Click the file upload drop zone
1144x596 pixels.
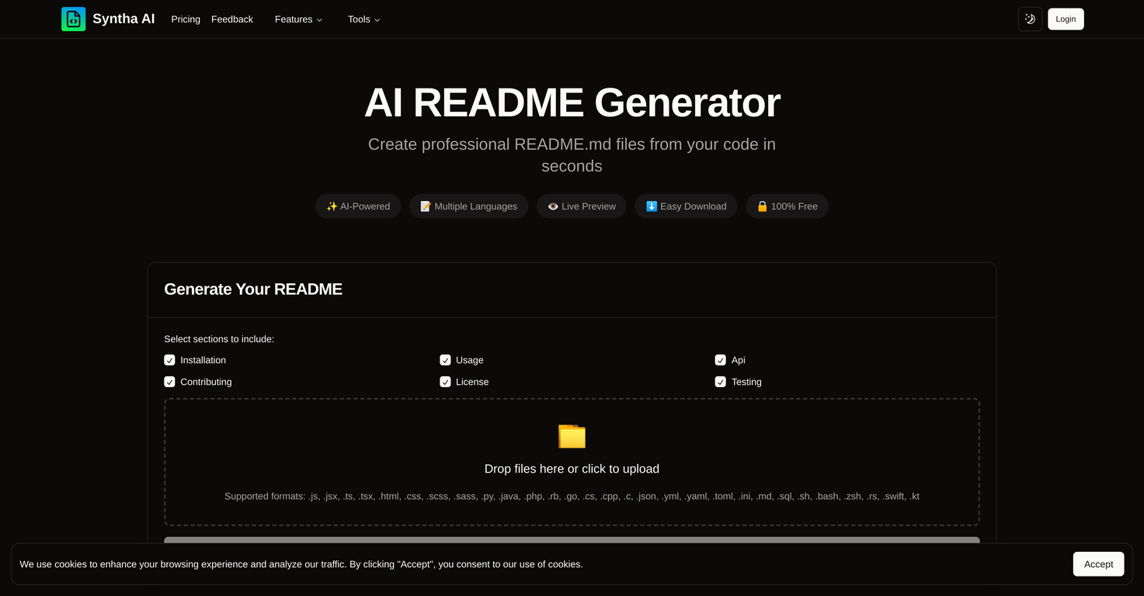point(572,462)
